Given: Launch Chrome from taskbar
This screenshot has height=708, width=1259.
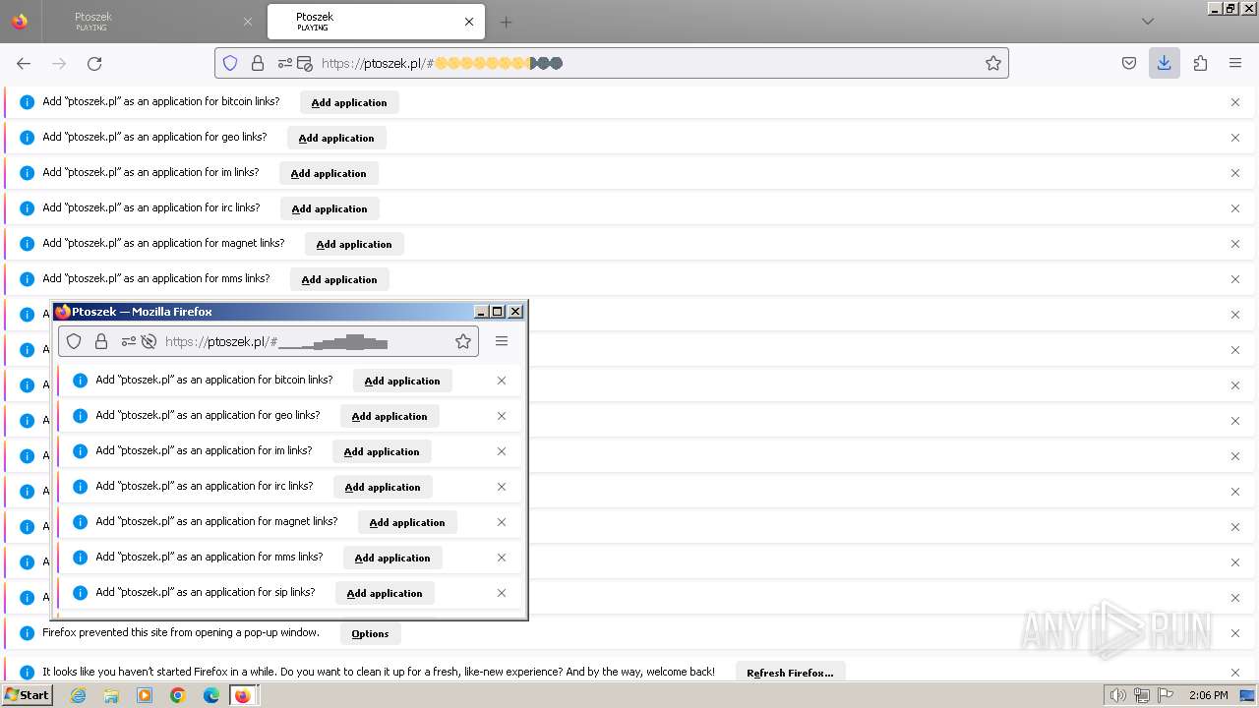Looking at the screenshot, I should (x=178, y=695).
